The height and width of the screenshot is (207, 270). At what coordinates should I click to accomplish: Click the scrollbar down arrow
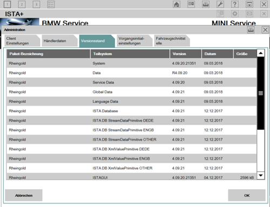tap(261, 175)
